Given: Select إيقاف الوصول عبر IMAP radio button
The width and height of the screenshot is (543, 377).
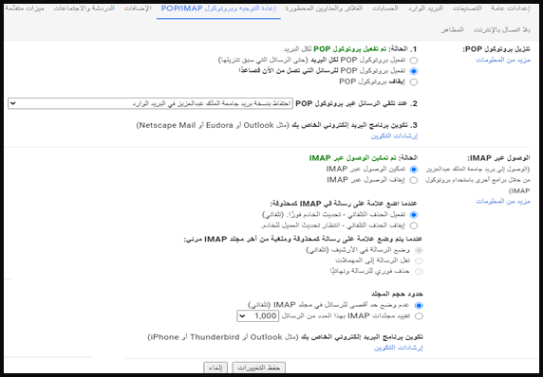Looking at the screenshot, I should pos(414,180).
